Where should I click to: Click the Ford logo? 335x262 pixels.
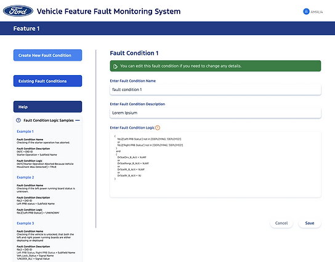tap(18, 11)
